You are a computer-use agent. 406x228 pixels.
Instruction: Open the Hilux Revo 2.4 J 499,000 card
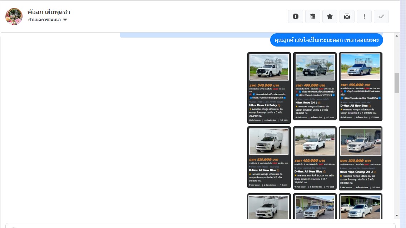point(315,86)
